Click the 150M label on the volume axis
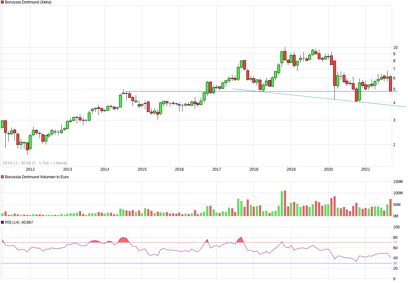Viewport: 408px width, 283px height. click(x=398, y=182)
